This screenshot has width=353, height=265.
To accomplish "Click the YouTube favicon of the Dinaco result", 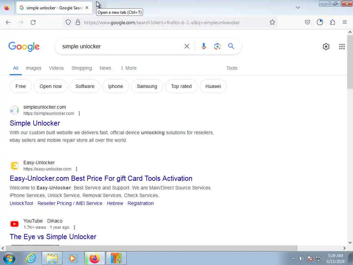I will click(x=14, y=224).
